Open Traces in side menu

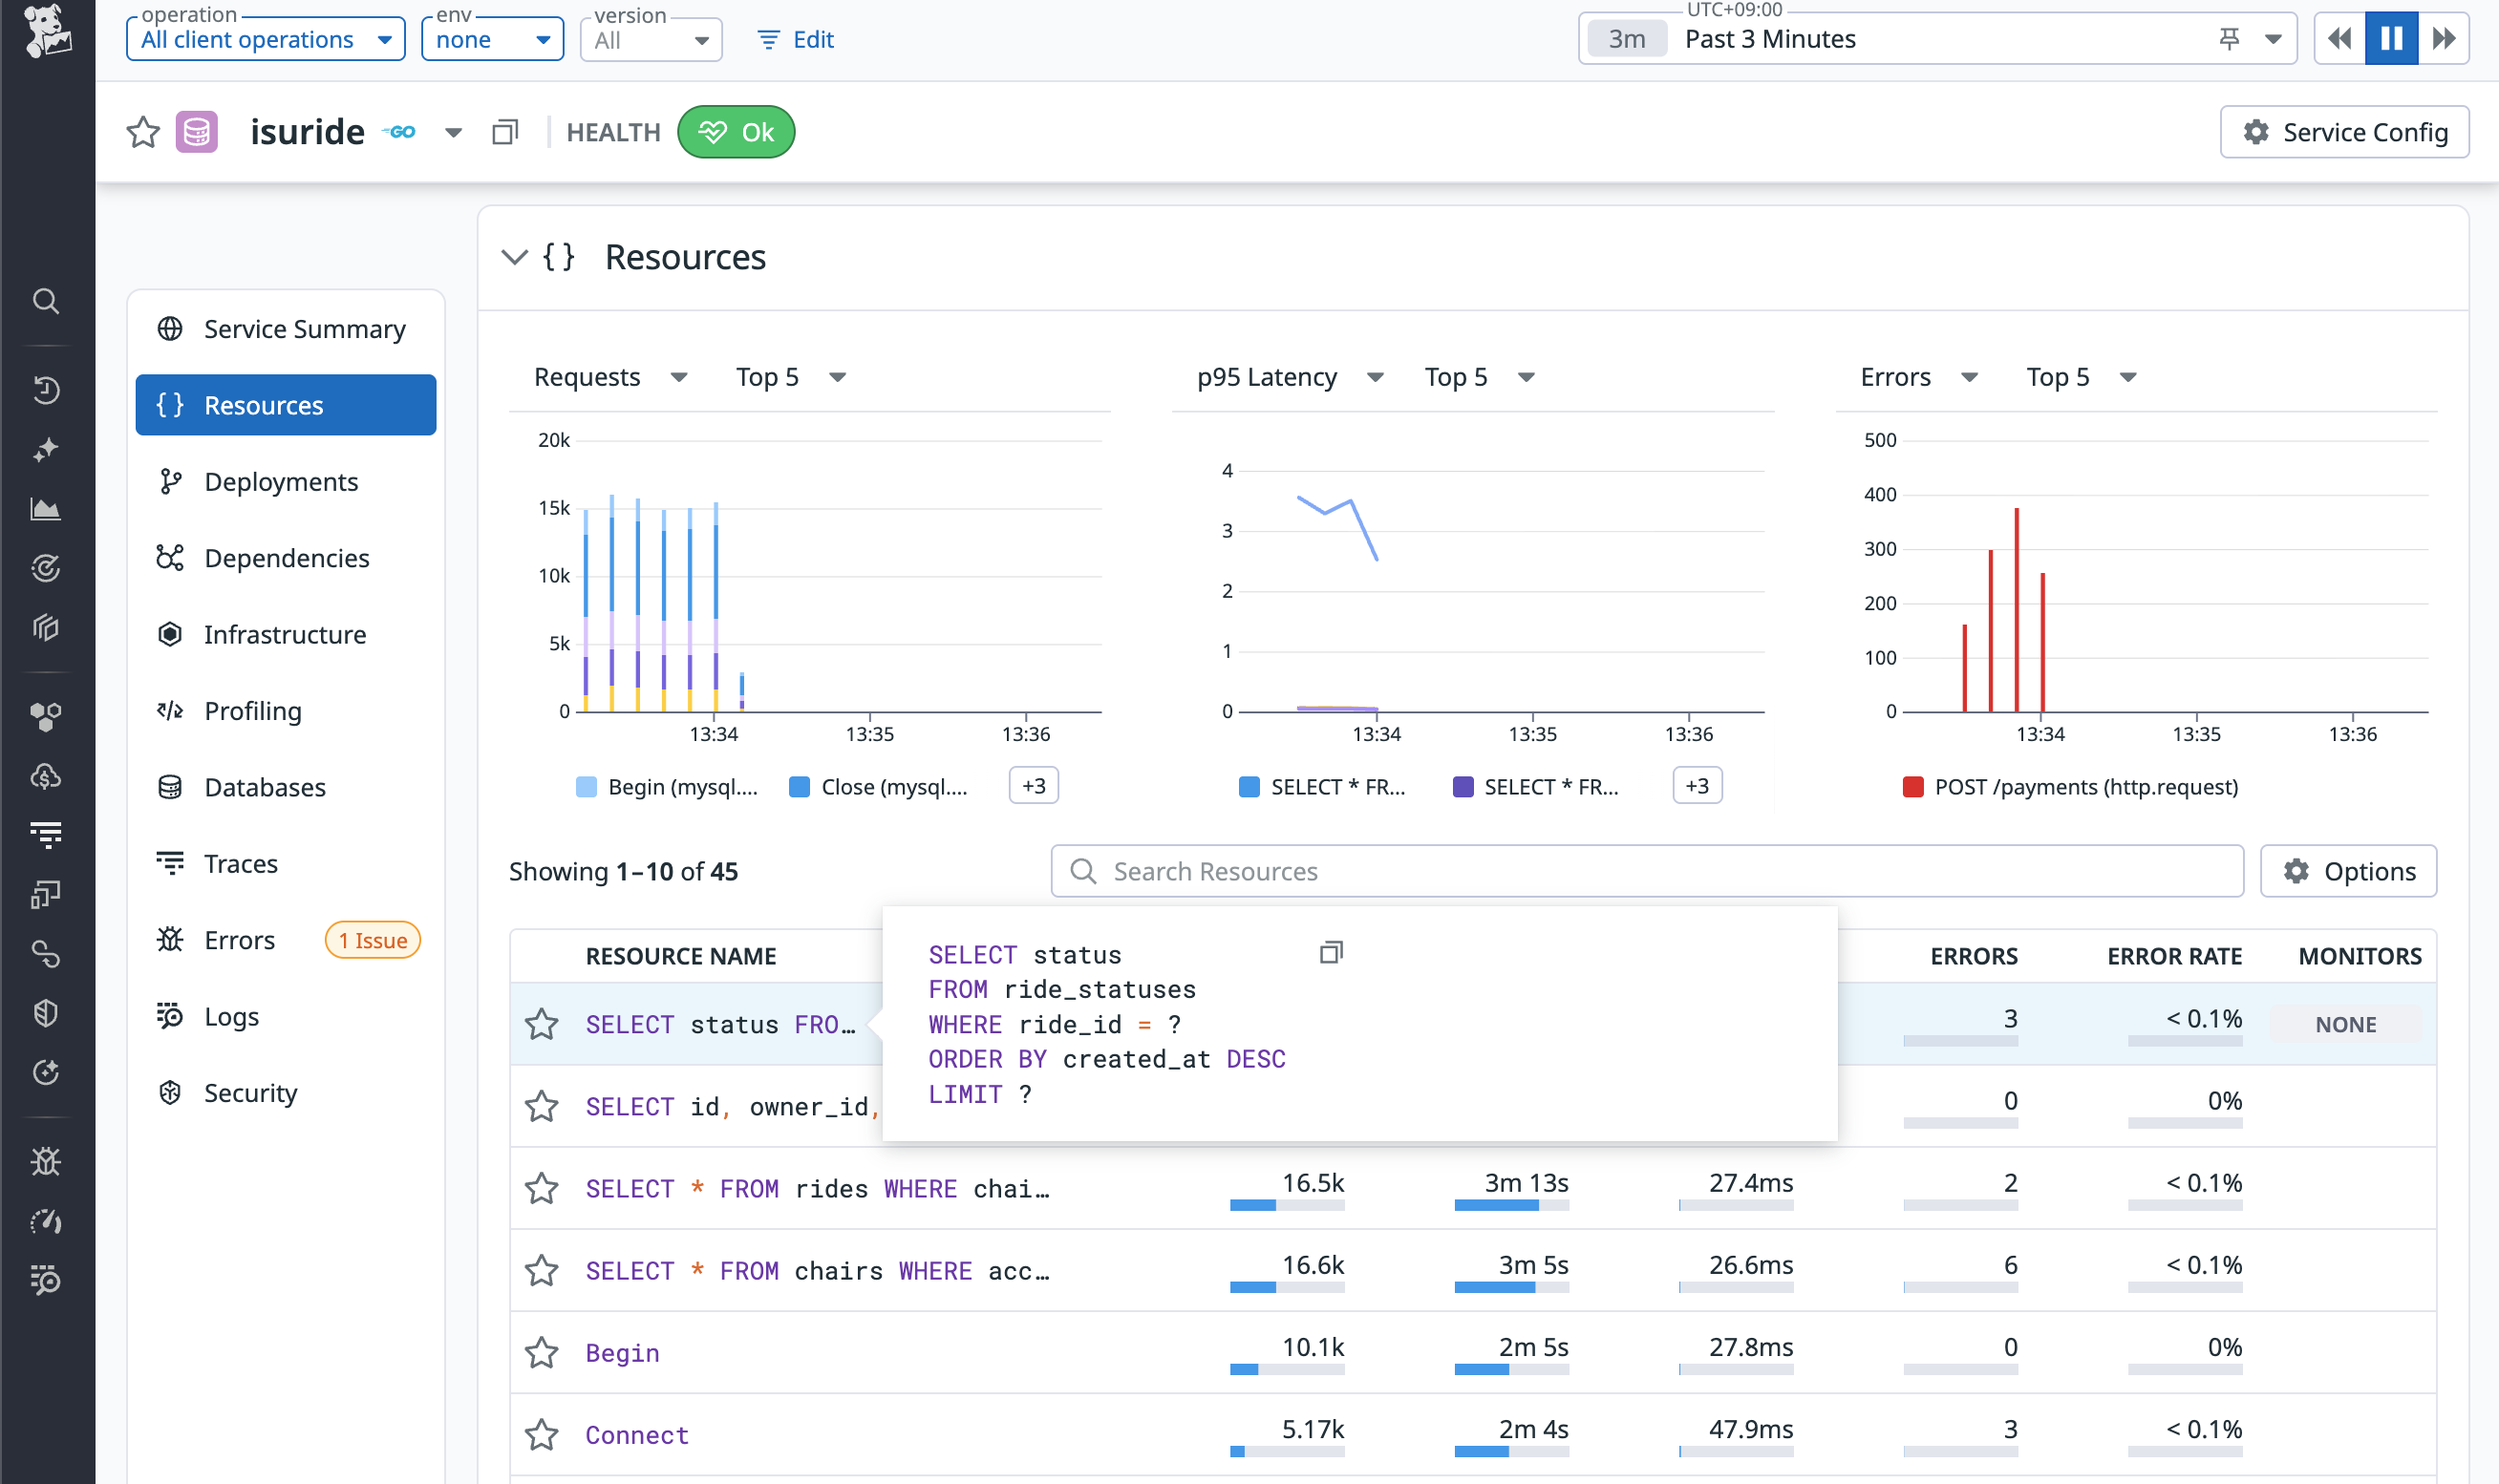[x=240, y=863]
